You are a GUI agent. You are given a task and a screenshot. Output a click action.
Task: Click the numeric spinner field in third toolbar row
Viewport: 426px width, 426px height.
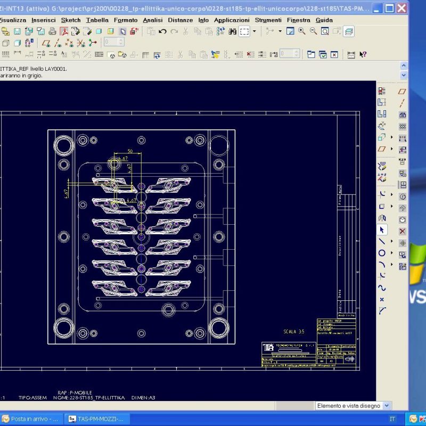(290, 54)
